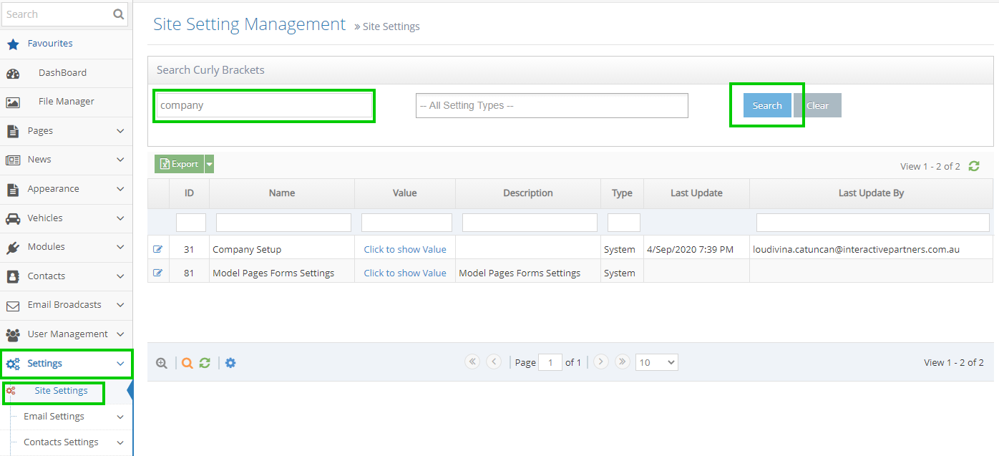Click the magnifier search icon in the sidebar search box
This screenshot has height=456, width=999.
[118, 14]
